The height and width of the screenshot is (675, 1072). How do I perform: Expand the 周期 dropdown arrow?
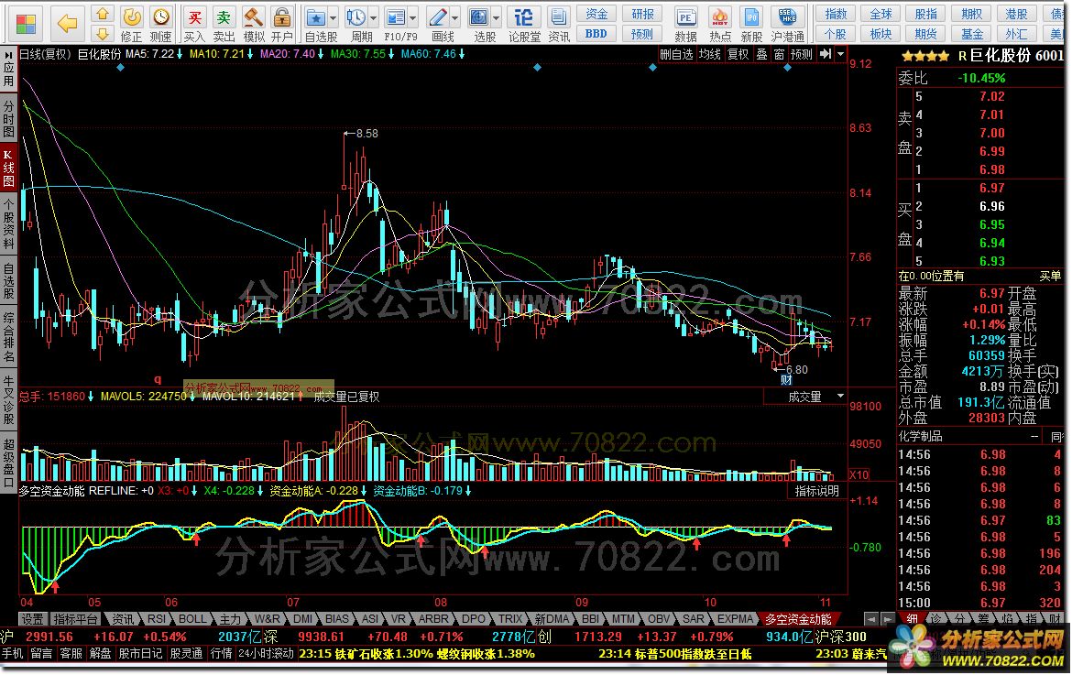click(373, 17)
